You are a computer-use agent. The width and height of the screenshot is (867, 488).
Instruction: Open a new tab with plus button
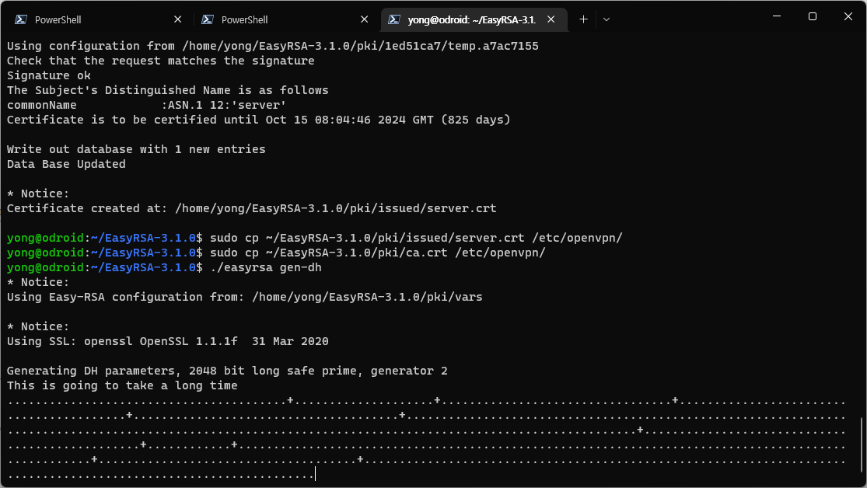tap(583, 19)
